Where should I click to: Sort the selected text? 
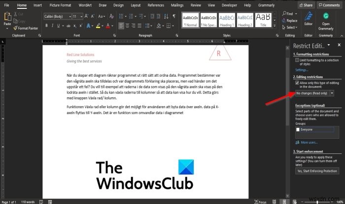pos(166,16)
